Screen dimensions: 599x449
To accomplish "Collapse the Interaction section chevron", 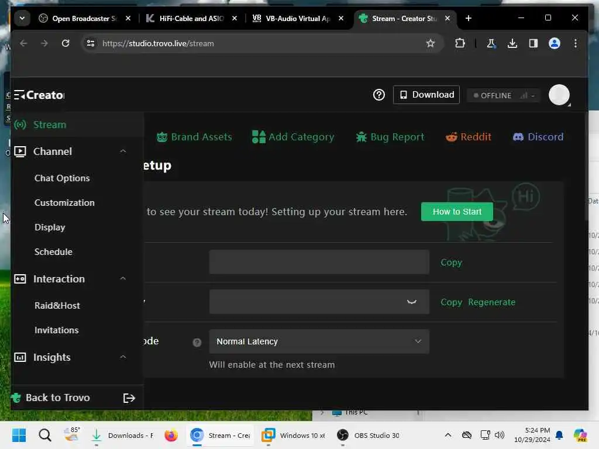I will (x=123, y=278).
